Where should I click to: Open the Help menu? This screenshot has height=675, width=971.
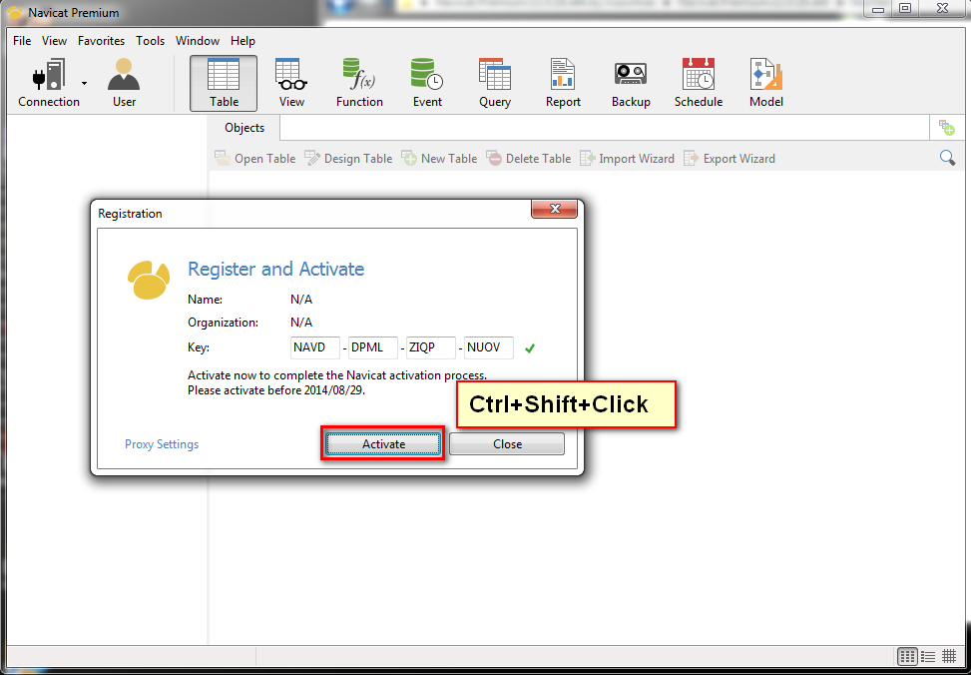(x=243, y=41)
